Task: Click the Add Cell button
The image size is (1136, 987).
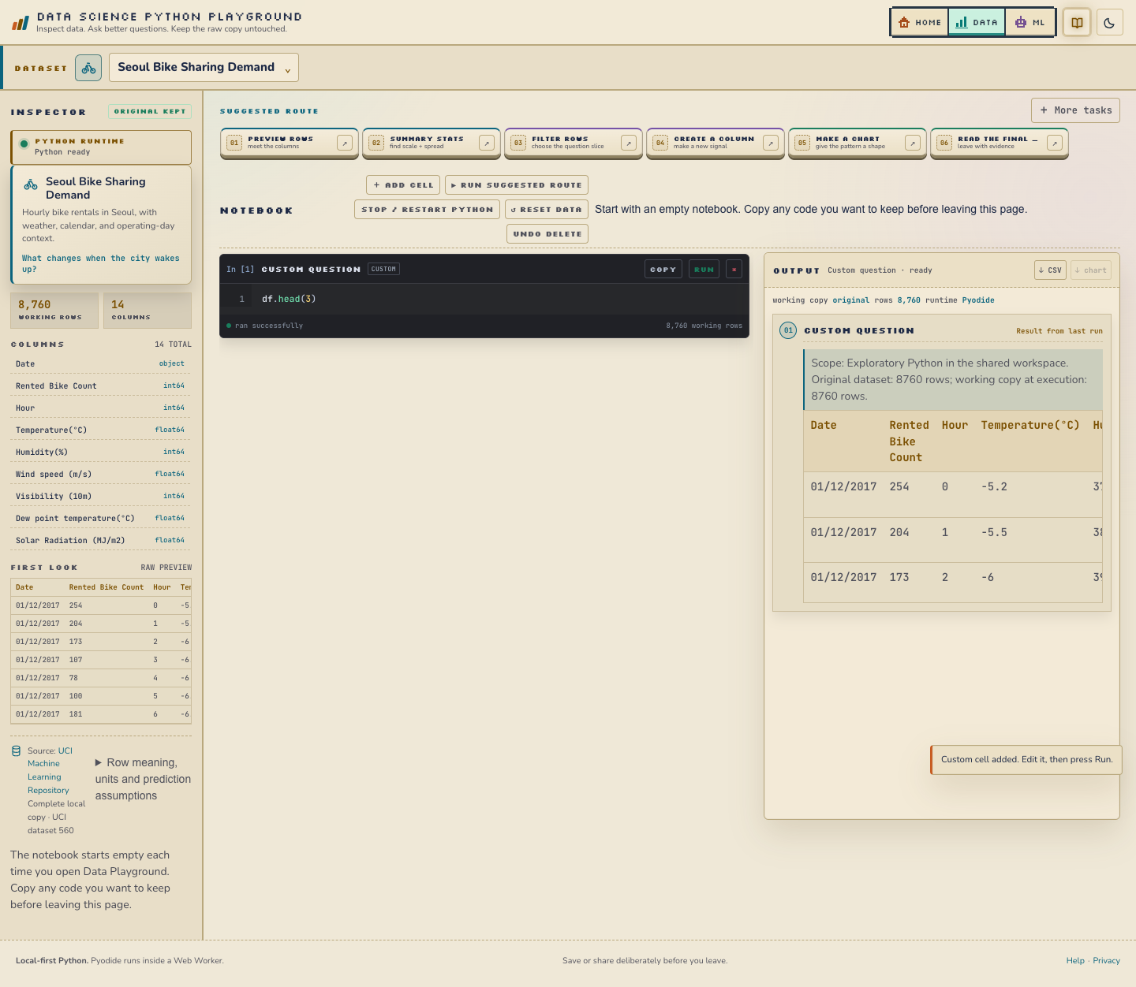Action: pos(403,185)
